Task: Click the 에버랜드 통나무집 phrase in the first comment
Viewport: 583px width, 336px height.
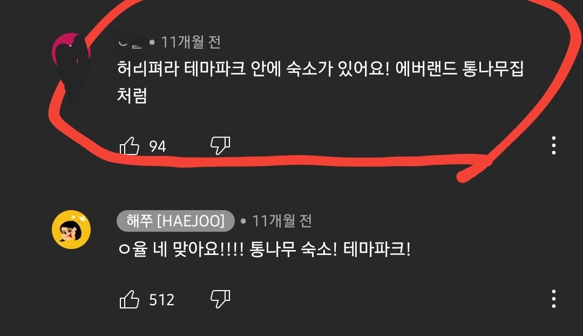Action: pyautogui.click(x=459, y=69)
